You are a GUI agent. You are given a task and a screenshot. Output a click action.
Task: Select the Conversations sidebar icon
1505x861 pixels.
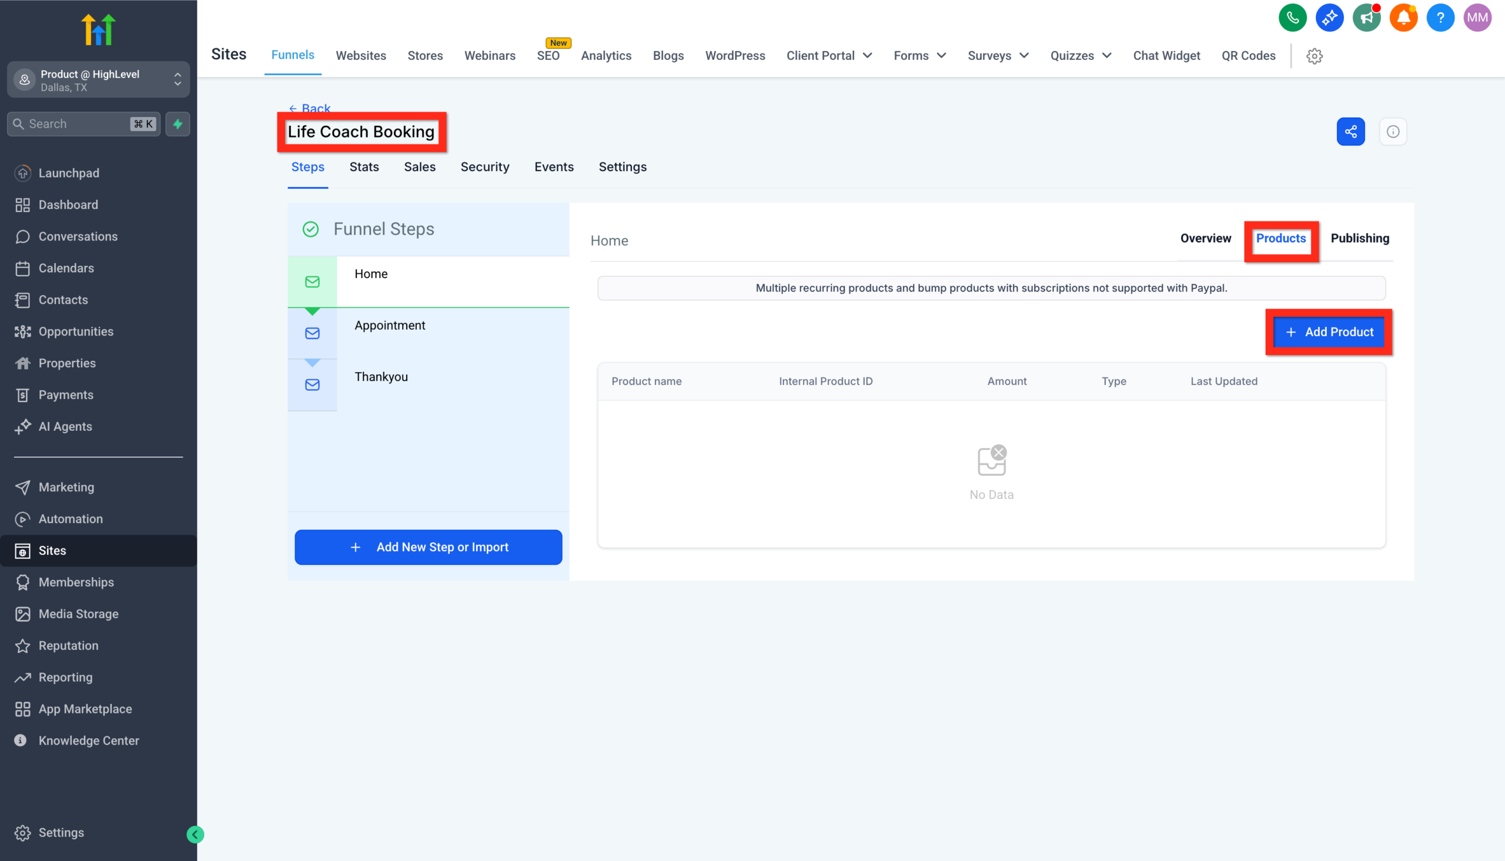point(22,236)
